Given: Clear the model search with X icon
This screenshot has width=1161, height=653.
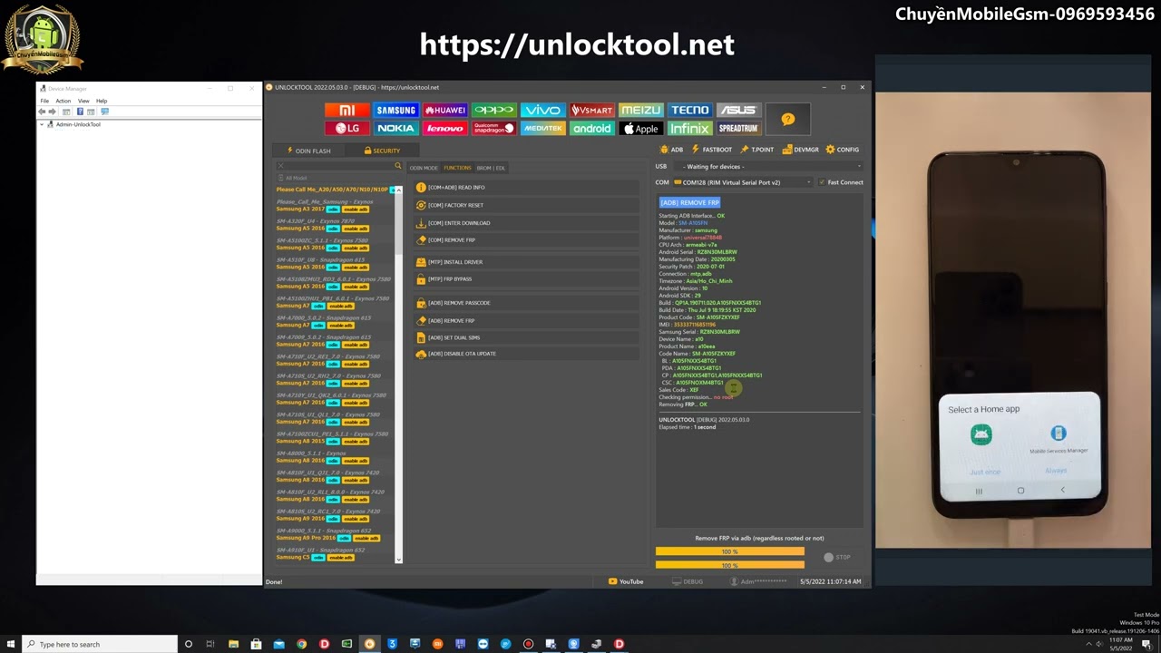Looking at the screenshot, I should 281,167.
